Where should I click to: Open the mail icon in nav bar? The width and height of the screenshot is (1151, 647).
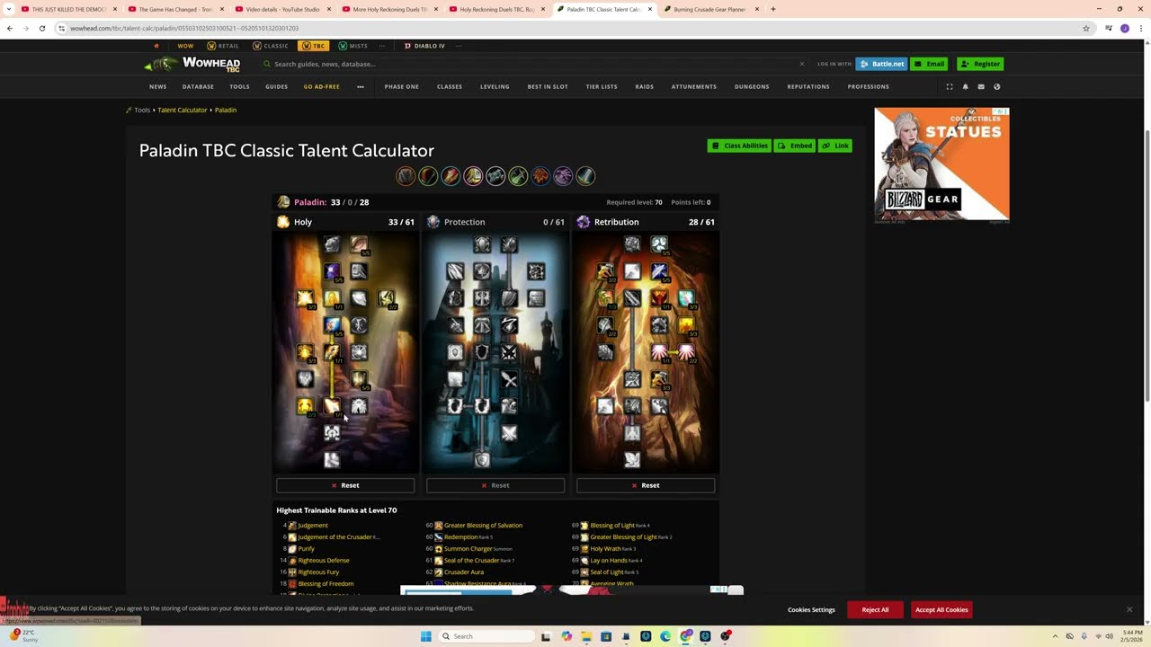[x=981, y=87]
